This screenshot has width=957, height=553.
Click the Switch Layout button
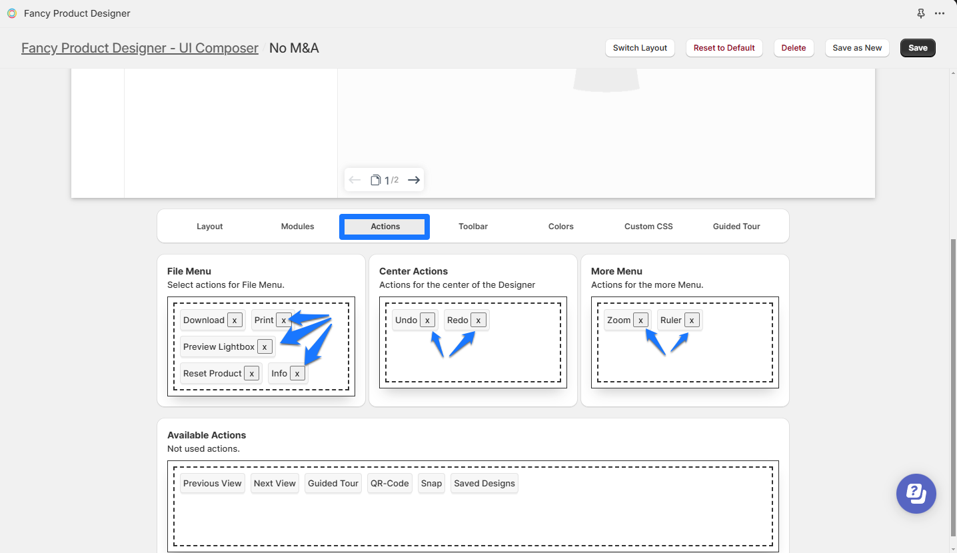coord(640,48)
